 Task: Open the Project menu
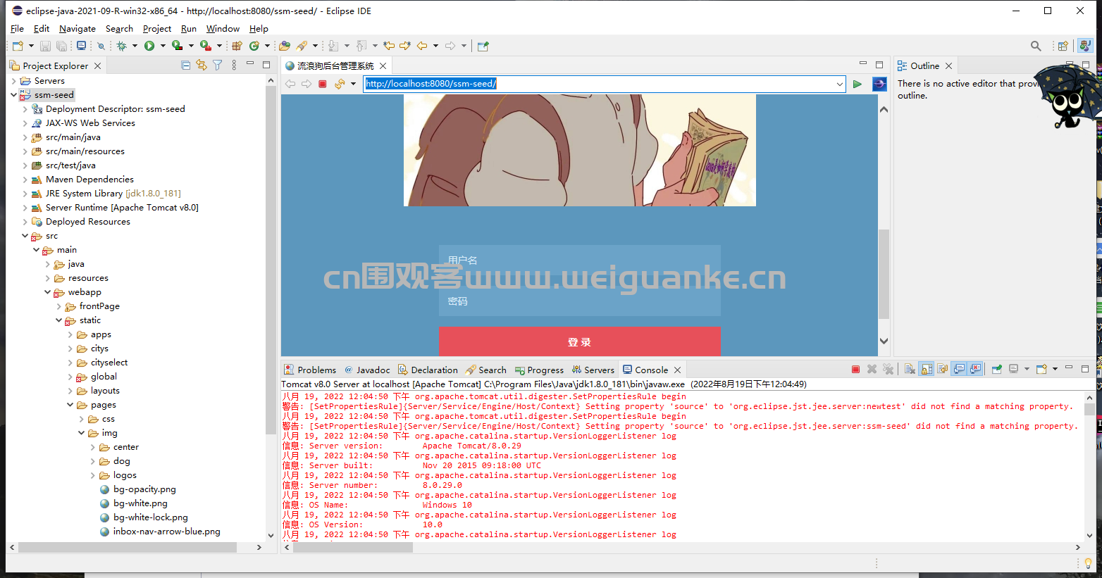[x=156, y=29]
